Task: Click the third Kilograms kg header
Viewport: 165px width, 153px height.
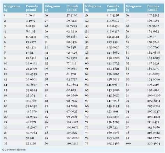Action: click(x=93, y=8)
